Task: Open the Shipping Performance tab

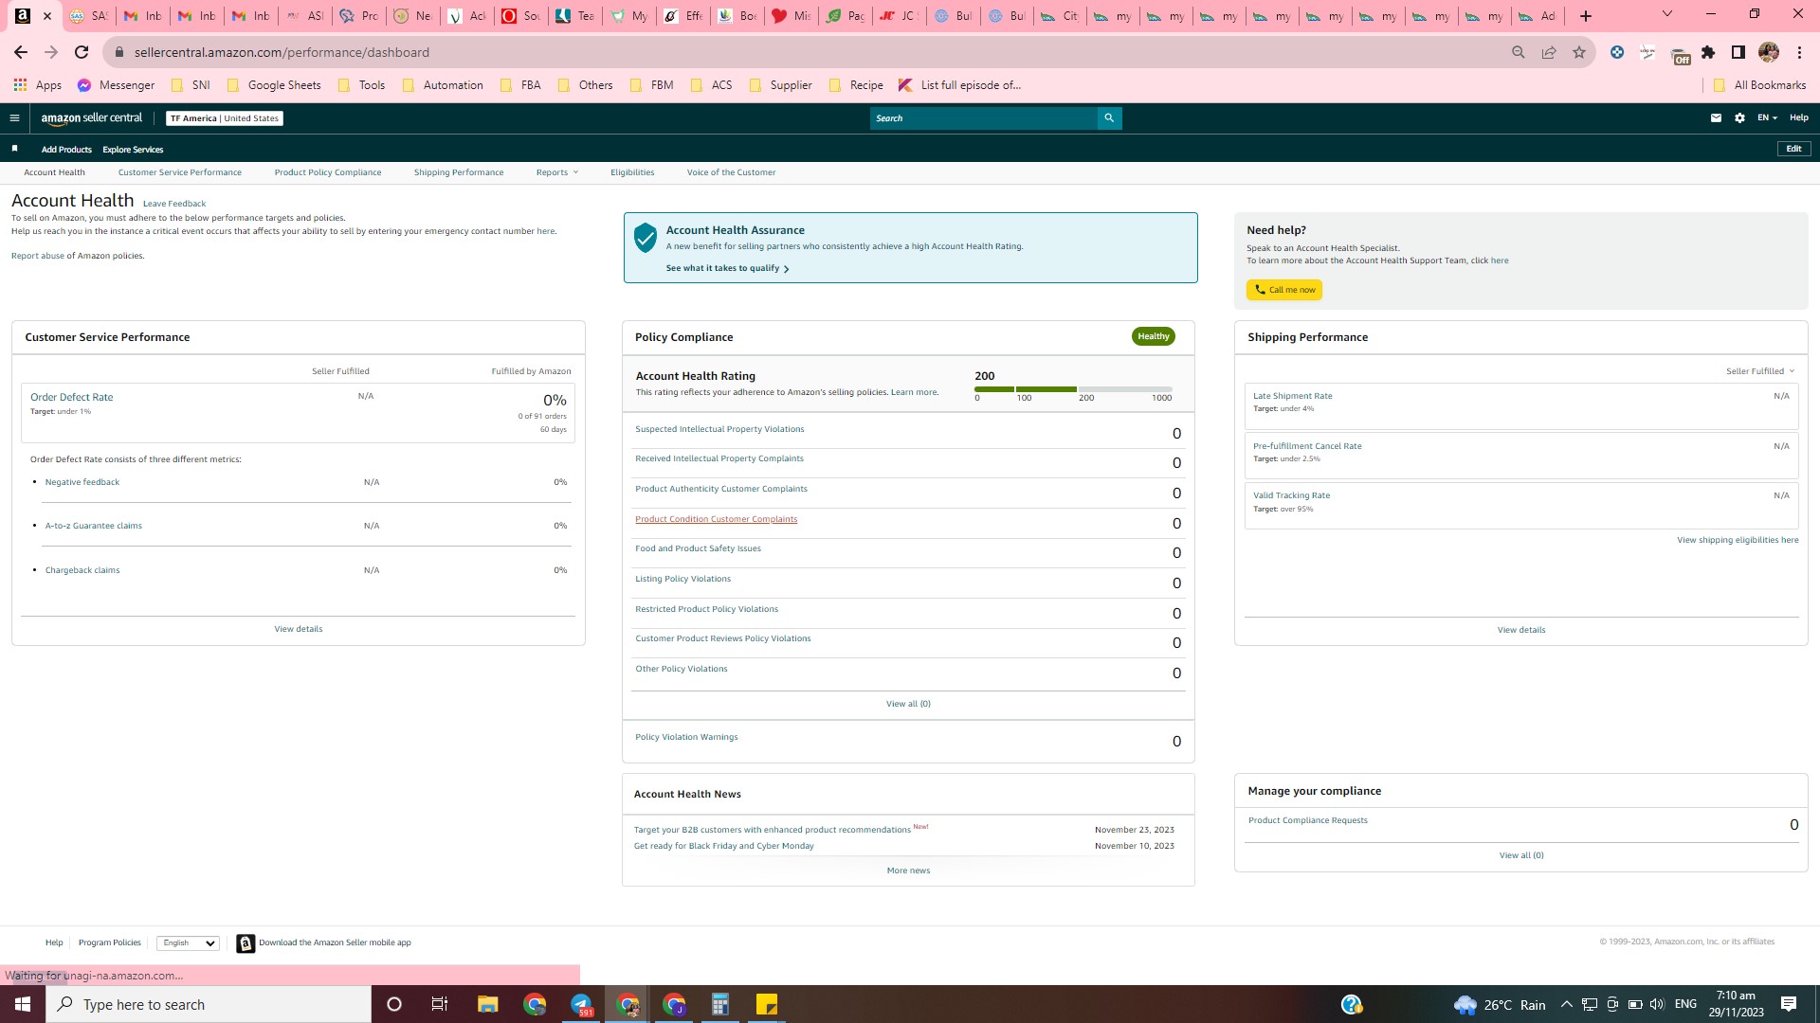Action: click(459, 172)
